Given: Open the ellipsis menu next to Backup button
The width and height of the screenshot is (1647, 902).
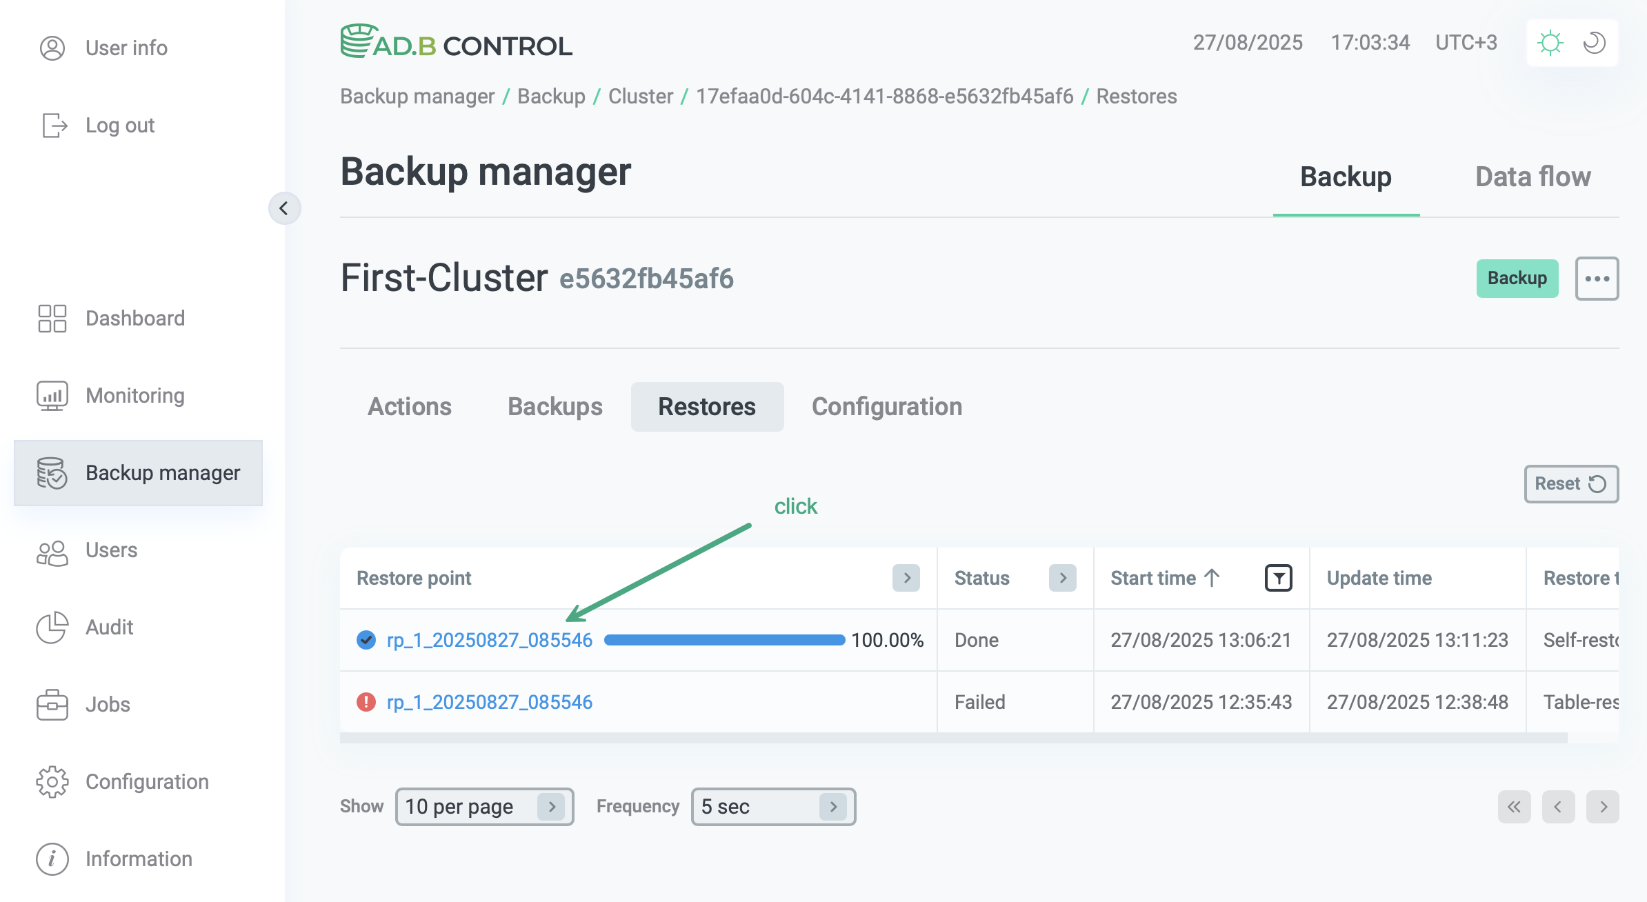Looking at the screenshot, I should click(x=1597, y=279).
